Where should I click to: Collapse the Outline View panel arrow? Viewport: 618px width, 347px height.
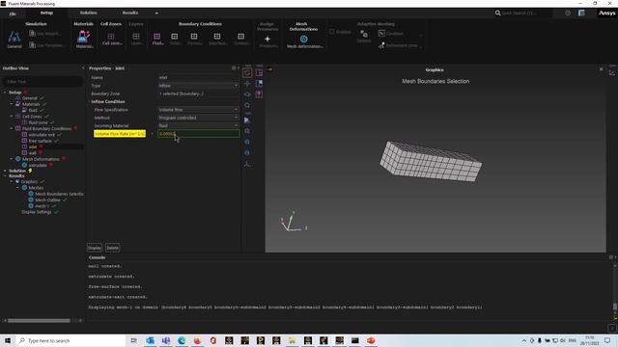pyautogui.click(x=83, y=68)
